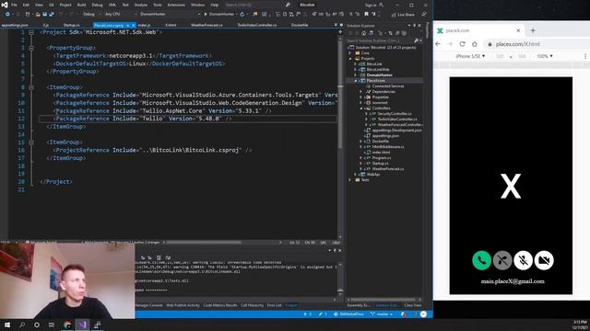Viewport: 590px width, 331px height.
Task: Open the Help menu
Action: point(215,5)
